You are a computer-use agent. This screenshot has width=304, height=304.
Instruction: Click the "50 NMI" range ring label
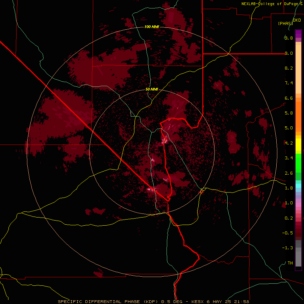152,90
